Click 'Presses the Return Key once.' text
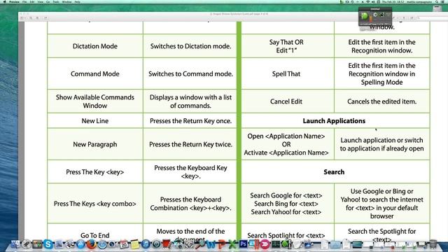 pos(190,121)
